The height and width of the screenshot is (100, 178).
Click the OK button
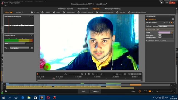pos(83,91)
